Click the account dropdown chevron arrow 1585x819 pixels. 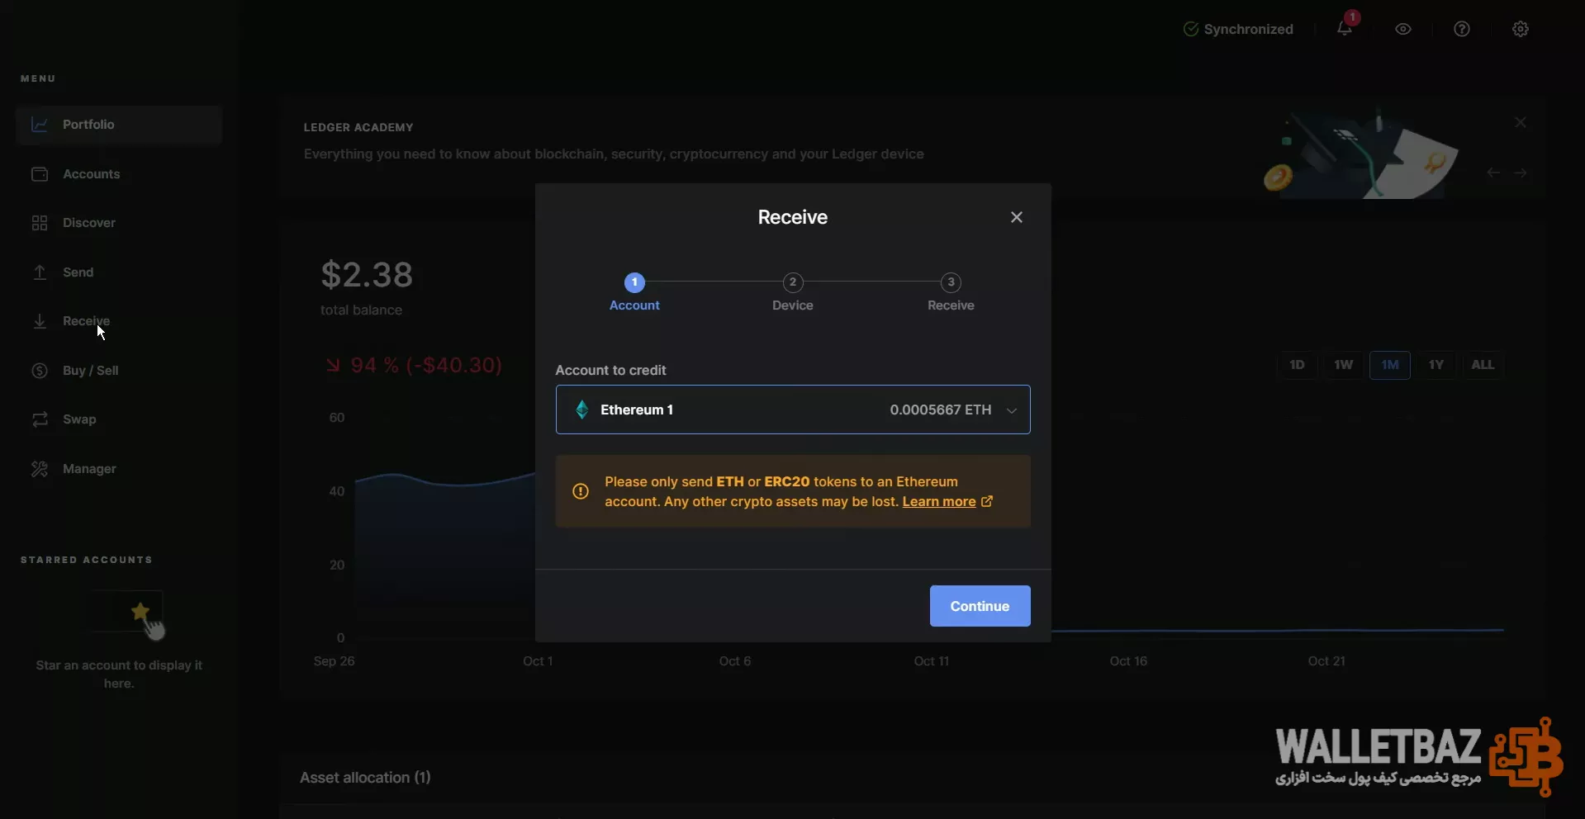1012,410
